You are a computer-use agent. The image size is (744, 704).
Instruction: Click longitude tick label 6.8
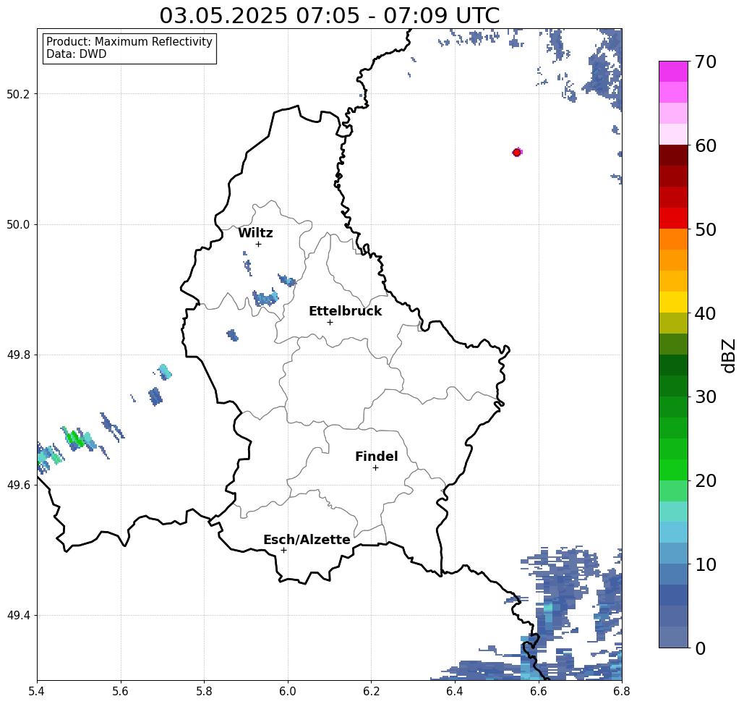[622, 691]
